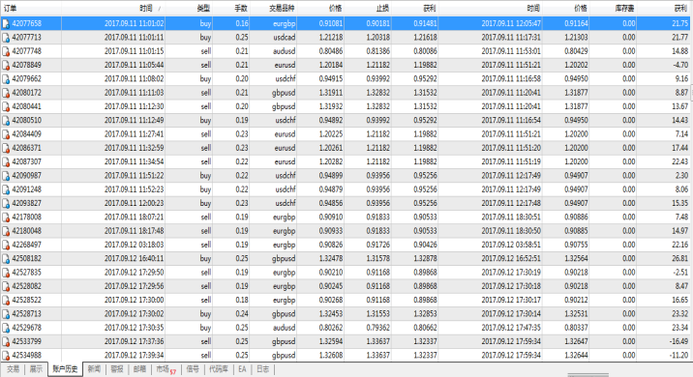Click the order icon next to 42090987

pyautogui.click(x=6, y=176)
